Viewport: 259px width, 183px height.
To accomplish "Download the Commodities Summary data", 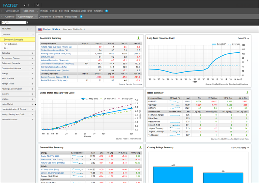I will coord(140,147).
